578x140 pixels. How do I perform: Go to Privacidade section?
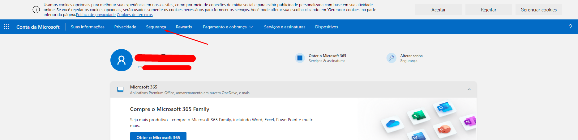click(x=125, y=27)
